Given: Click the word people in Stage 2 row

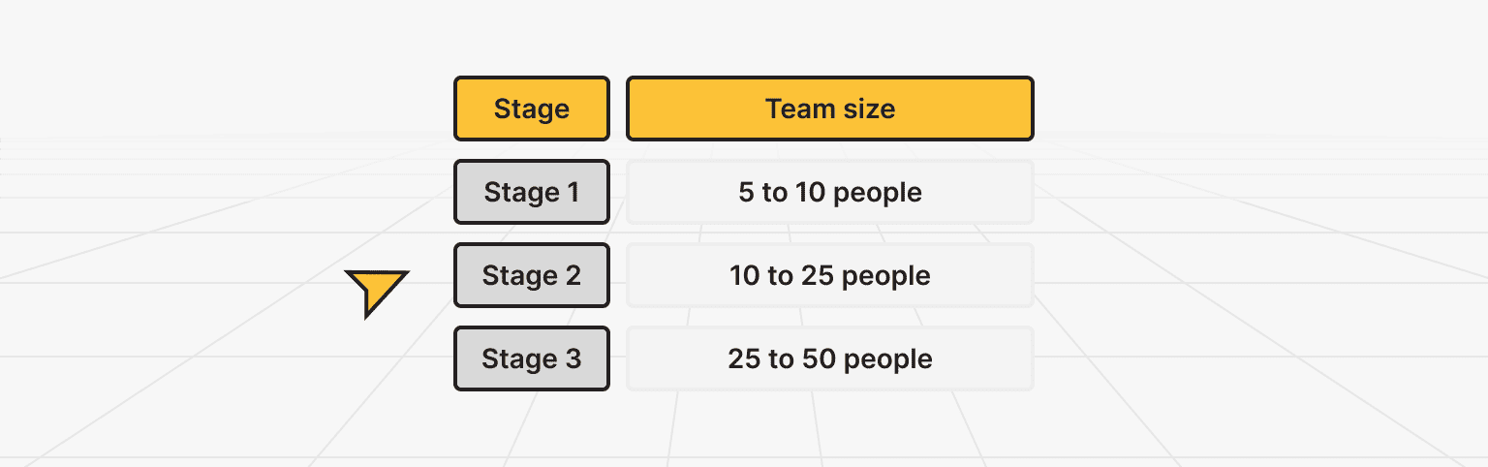Looking at the screenshot, I should pos(886,277).
